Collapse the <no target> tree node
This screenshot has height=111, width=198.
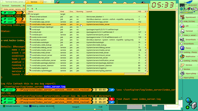coord(27,14)
